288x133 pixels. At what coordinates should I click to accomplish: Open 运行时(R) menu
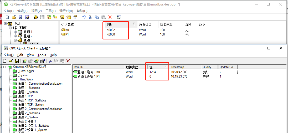pos(66,11)
